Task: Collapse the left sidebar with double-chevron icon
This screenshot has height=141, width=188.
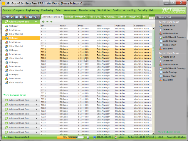Action: [x=4, y=17]
